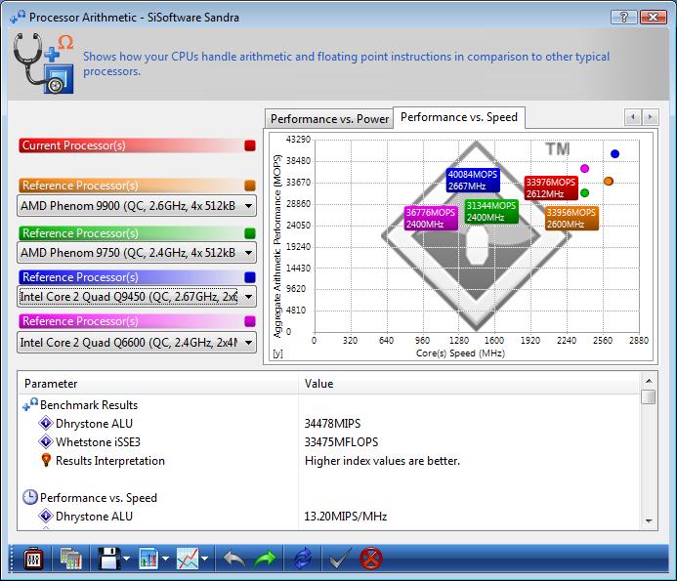The width and height of the screenshot is (677, 581).
Task: Click the Results Interpretation lightbulb icon
Action: tap(46, 460)
